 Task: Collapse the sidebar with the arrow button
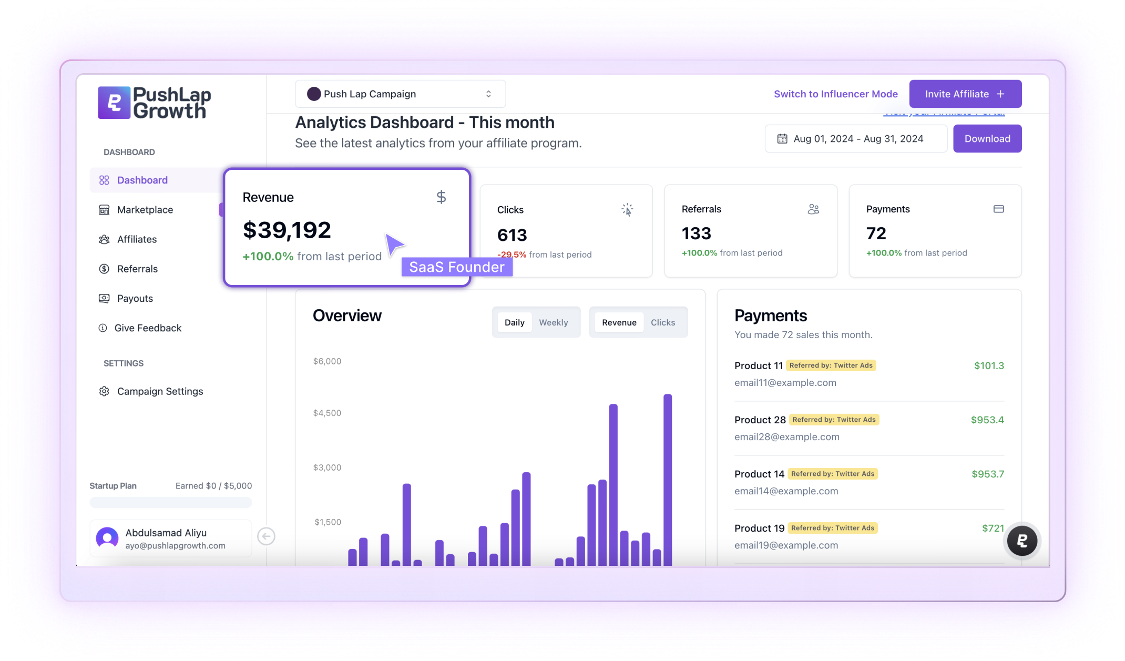click(x=266, y=536)
